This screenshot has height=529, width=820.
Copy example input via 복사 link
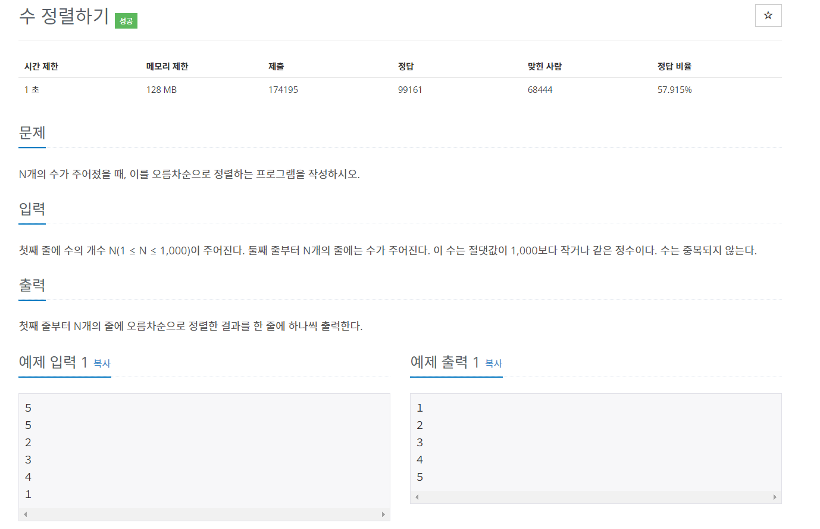coord(102,363)
